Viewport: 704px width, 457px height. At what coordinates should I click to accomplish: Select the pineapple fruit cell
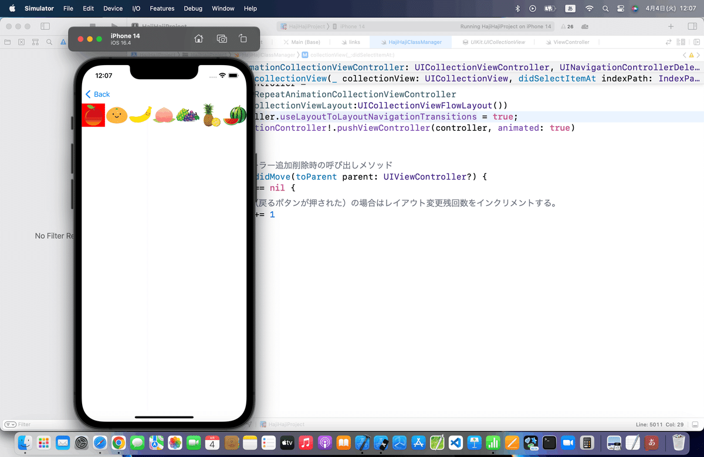(x=211, y=115)
